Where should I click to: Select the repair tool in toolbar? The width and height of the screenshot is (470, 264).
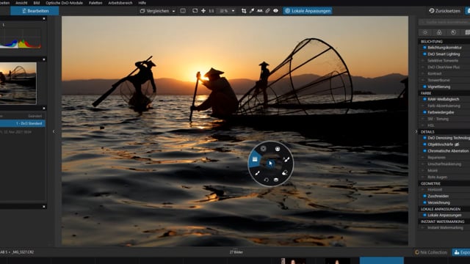tap(267, 11)
